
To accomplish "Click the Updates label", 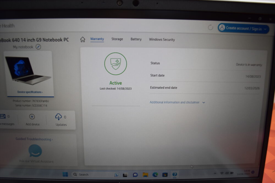I will click(61, 125).
